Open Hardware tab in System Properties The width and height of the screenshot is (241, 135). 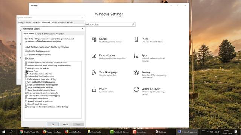pos(37,22)
